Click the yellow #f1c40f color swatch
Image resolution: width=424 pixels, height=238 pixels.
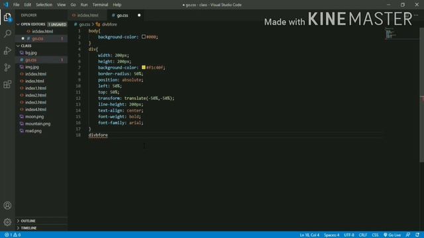[x=144, y=67]
